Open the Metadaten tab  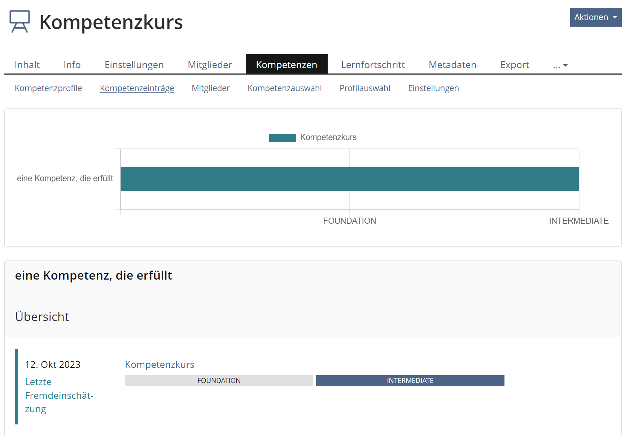click(x=452, y=65)
